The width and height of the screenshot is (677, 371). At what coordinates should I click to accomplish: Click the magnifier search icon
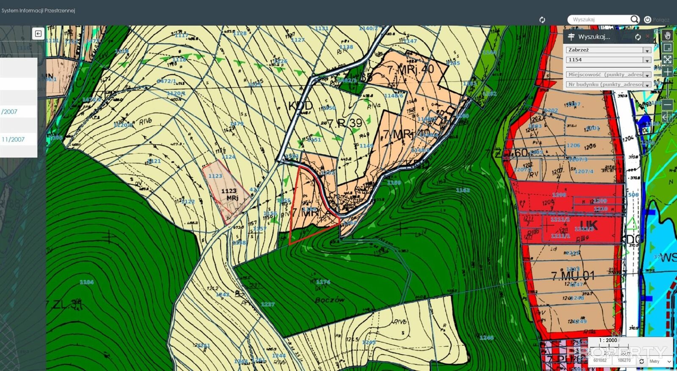[634, 19]
